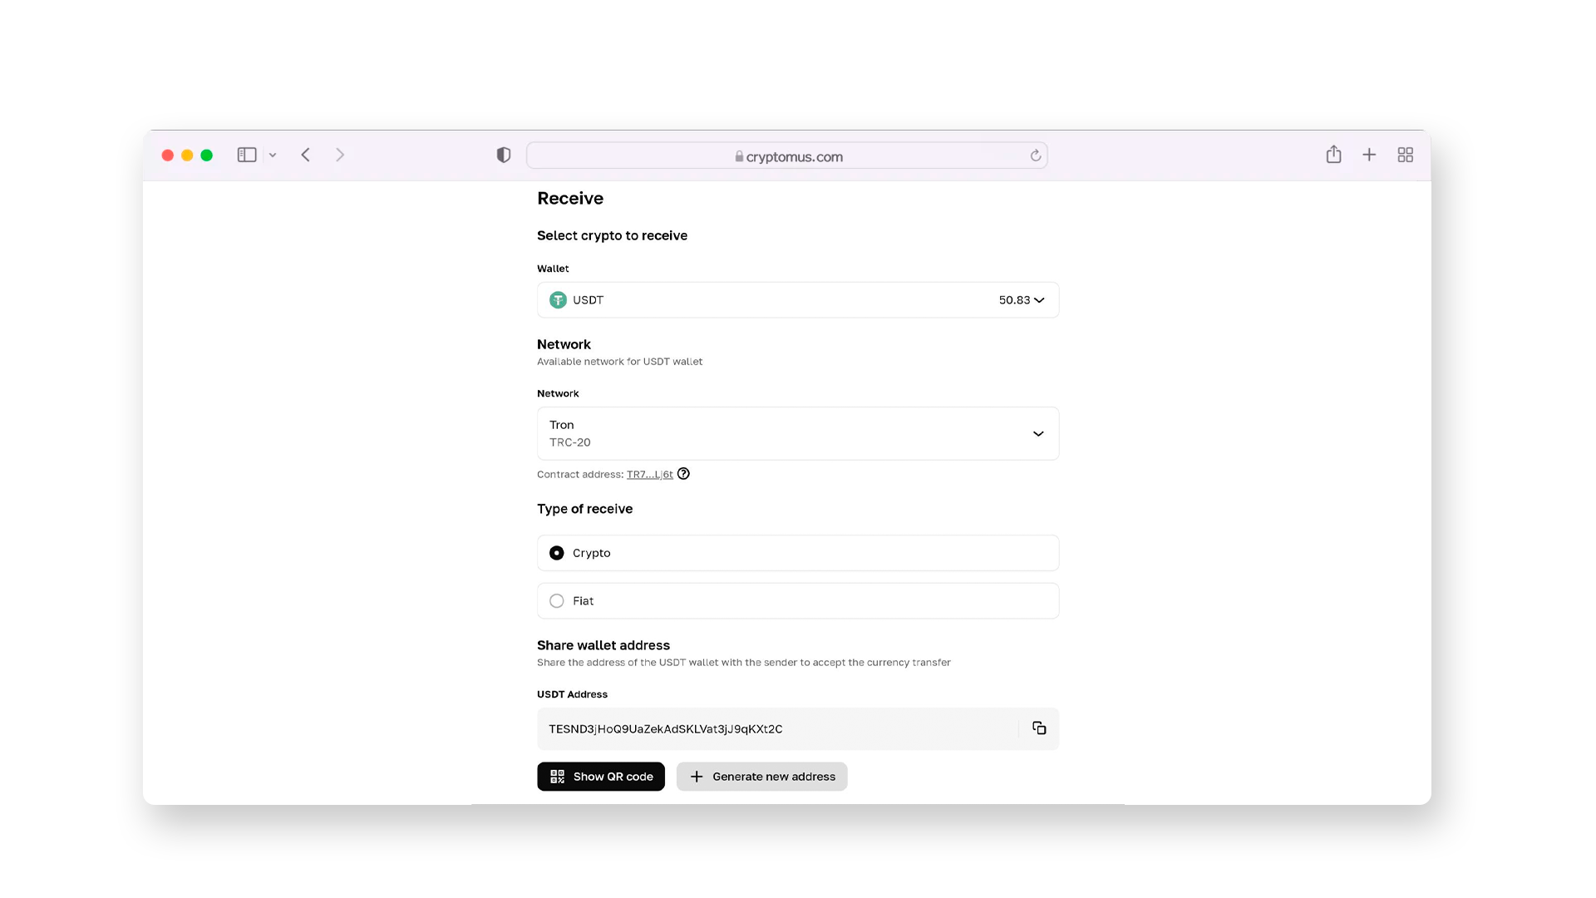The width and height of the screenshot is (1596, 898).
Task: Copy the USDT wallet address
Action: click(x=1039, y=728)
